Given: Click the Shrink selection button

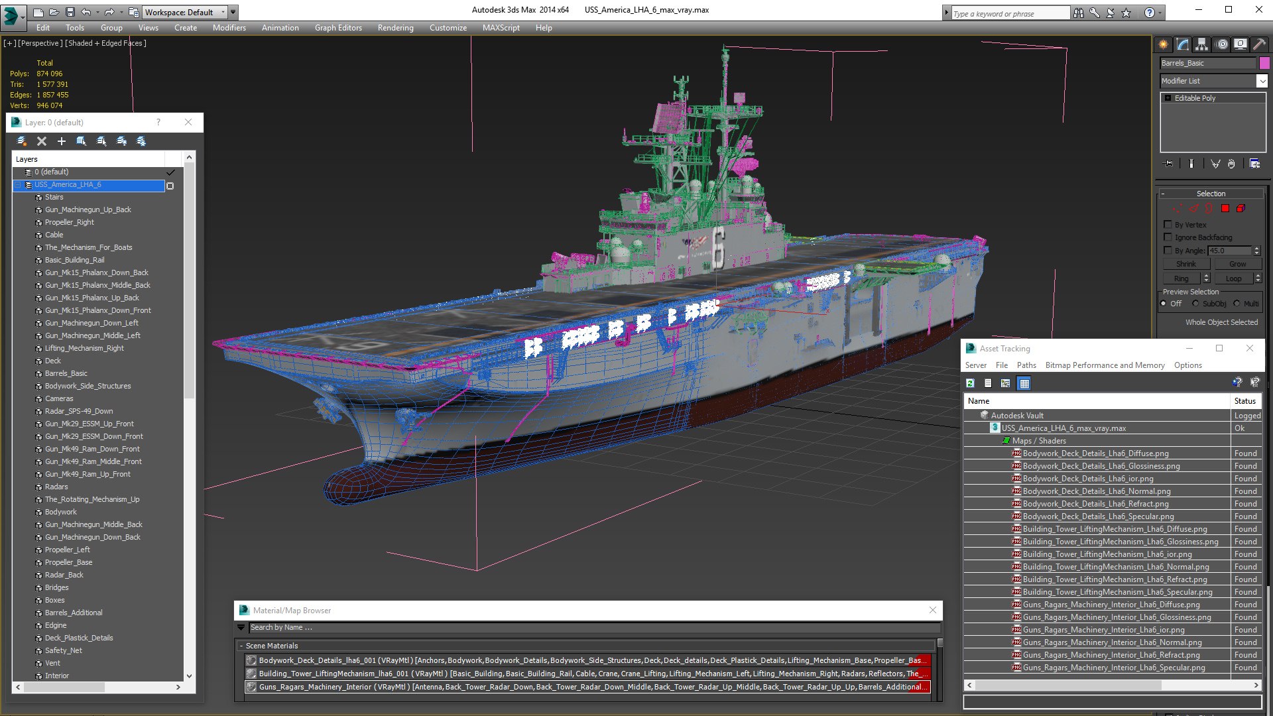Looking at the screenshot, I should click(x=1186, y=264).
